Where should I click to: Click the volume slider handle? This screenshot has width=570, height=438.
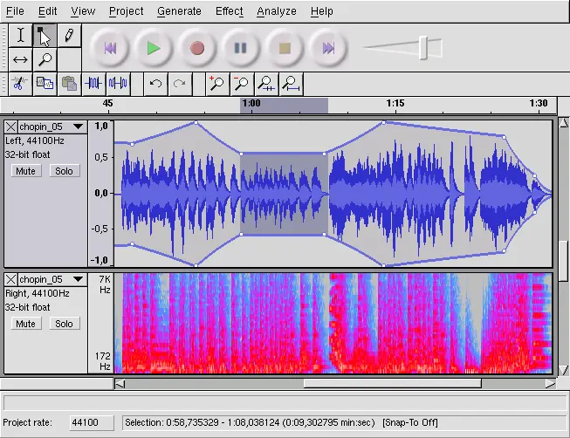[x=423, y=48]
